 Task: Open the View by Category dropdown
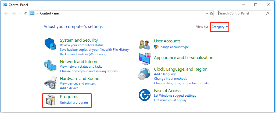pos(220,27)
